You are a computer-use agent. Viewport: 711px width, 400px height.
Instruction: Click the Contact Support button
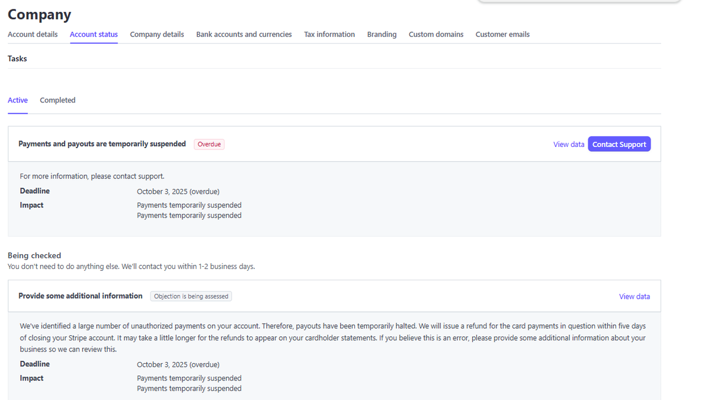[619, 144]
